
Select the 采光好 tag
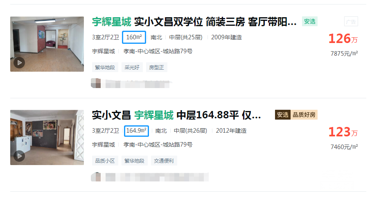[132, 68]
